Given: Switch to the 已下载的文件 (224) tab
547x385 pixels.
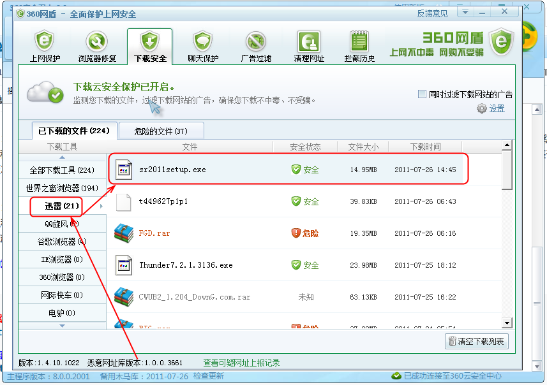Looking at the screenshot, I should point(74,131).
